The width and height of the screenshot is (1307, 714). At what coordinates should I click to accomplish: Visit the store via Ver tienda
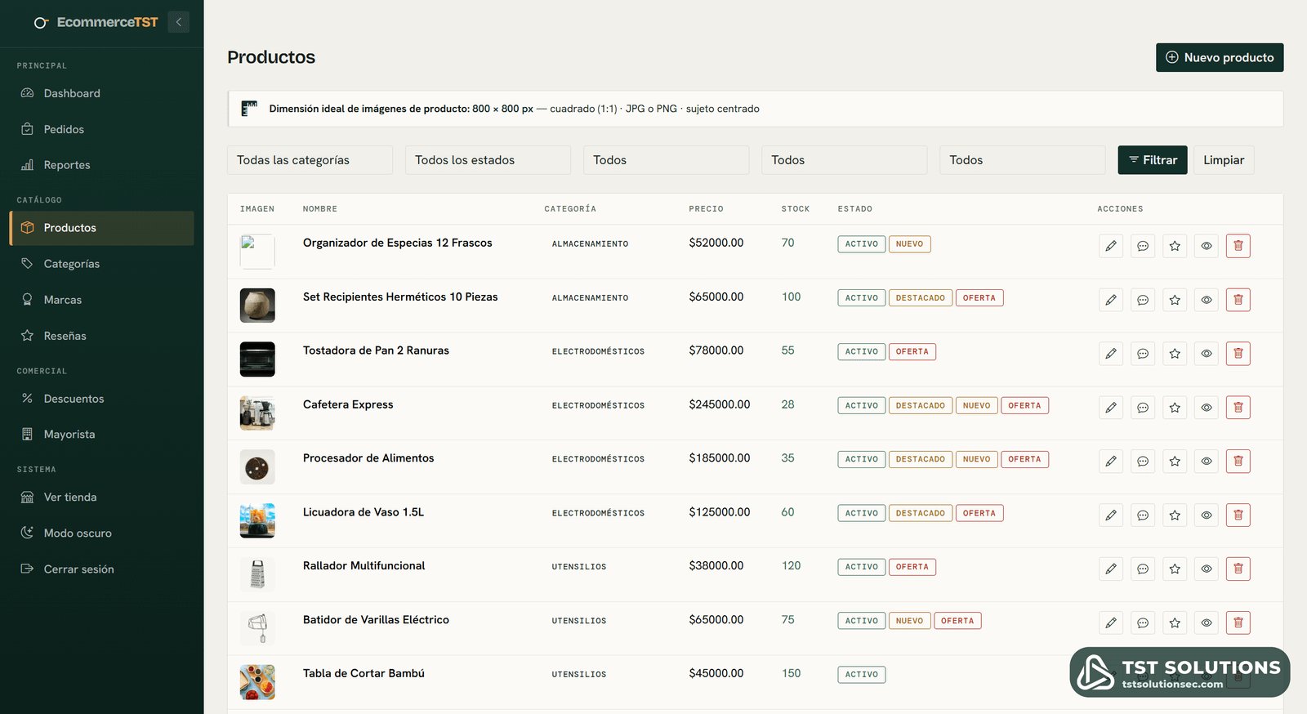pos(101,498)
